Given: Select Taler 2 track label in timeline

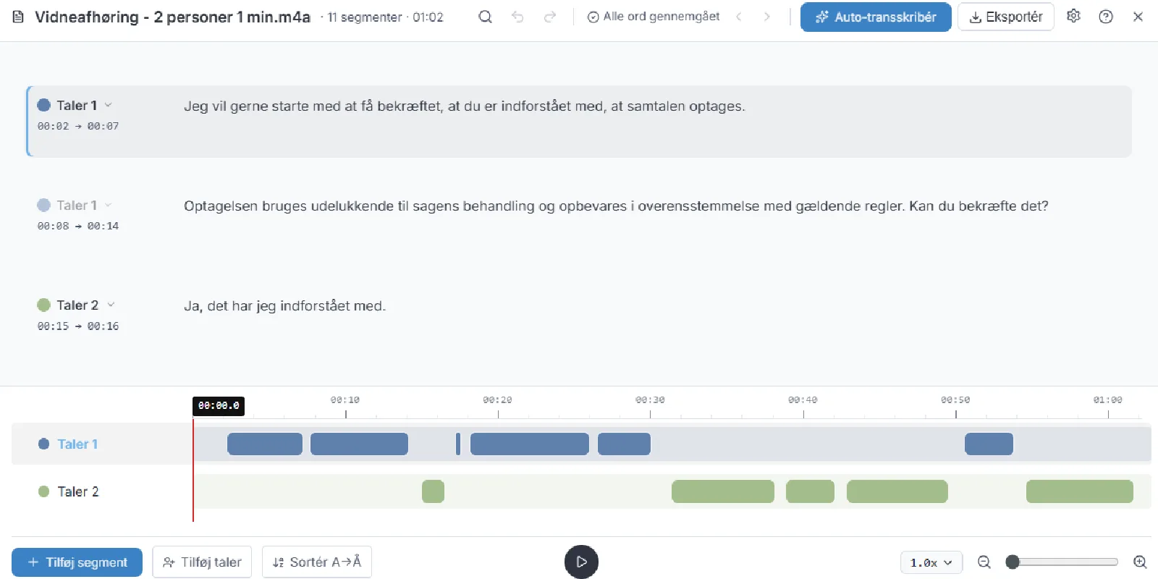Looking at the screenshot, I should [77, 491].
